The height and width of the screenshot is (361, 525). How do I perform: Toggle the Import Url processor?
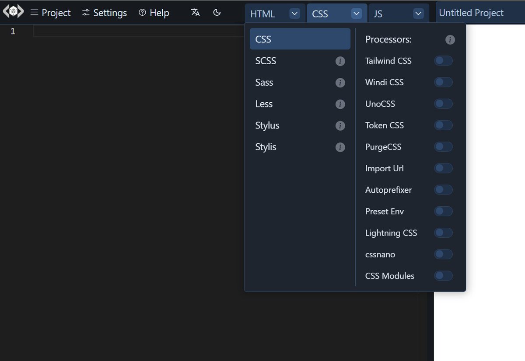pos(443,168)
